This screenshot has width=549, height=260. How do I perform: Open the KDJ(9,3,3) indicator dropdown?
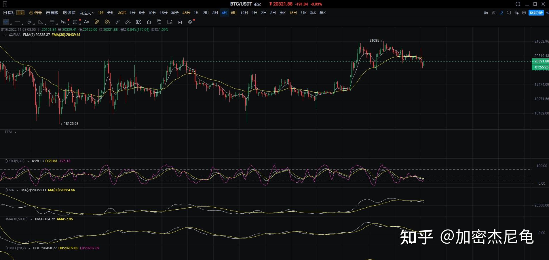click(28, 161)
